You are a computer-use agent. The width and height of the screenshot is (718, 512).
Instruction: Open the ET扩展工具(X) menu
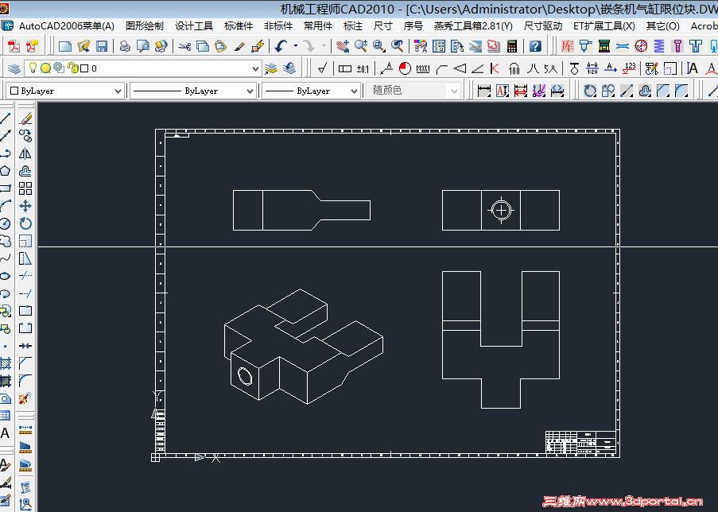pos(604,26)
